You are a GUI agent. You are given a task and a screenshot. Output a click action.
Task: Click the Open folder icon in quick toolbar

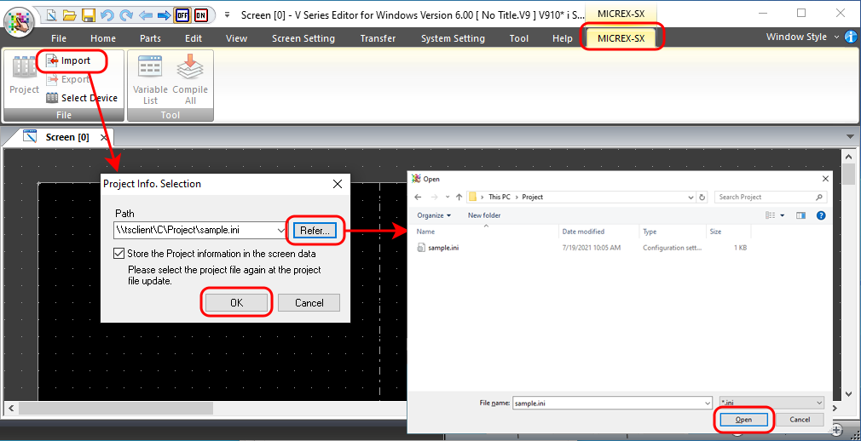[70, 14]
